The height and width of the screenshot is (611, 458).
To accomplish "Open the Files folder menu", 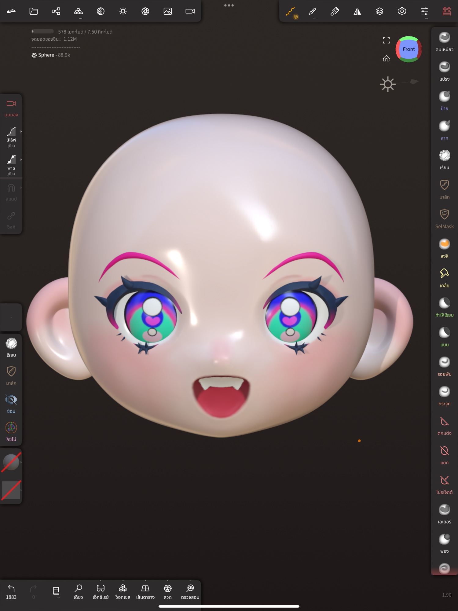I will click(x=34, y=11).
